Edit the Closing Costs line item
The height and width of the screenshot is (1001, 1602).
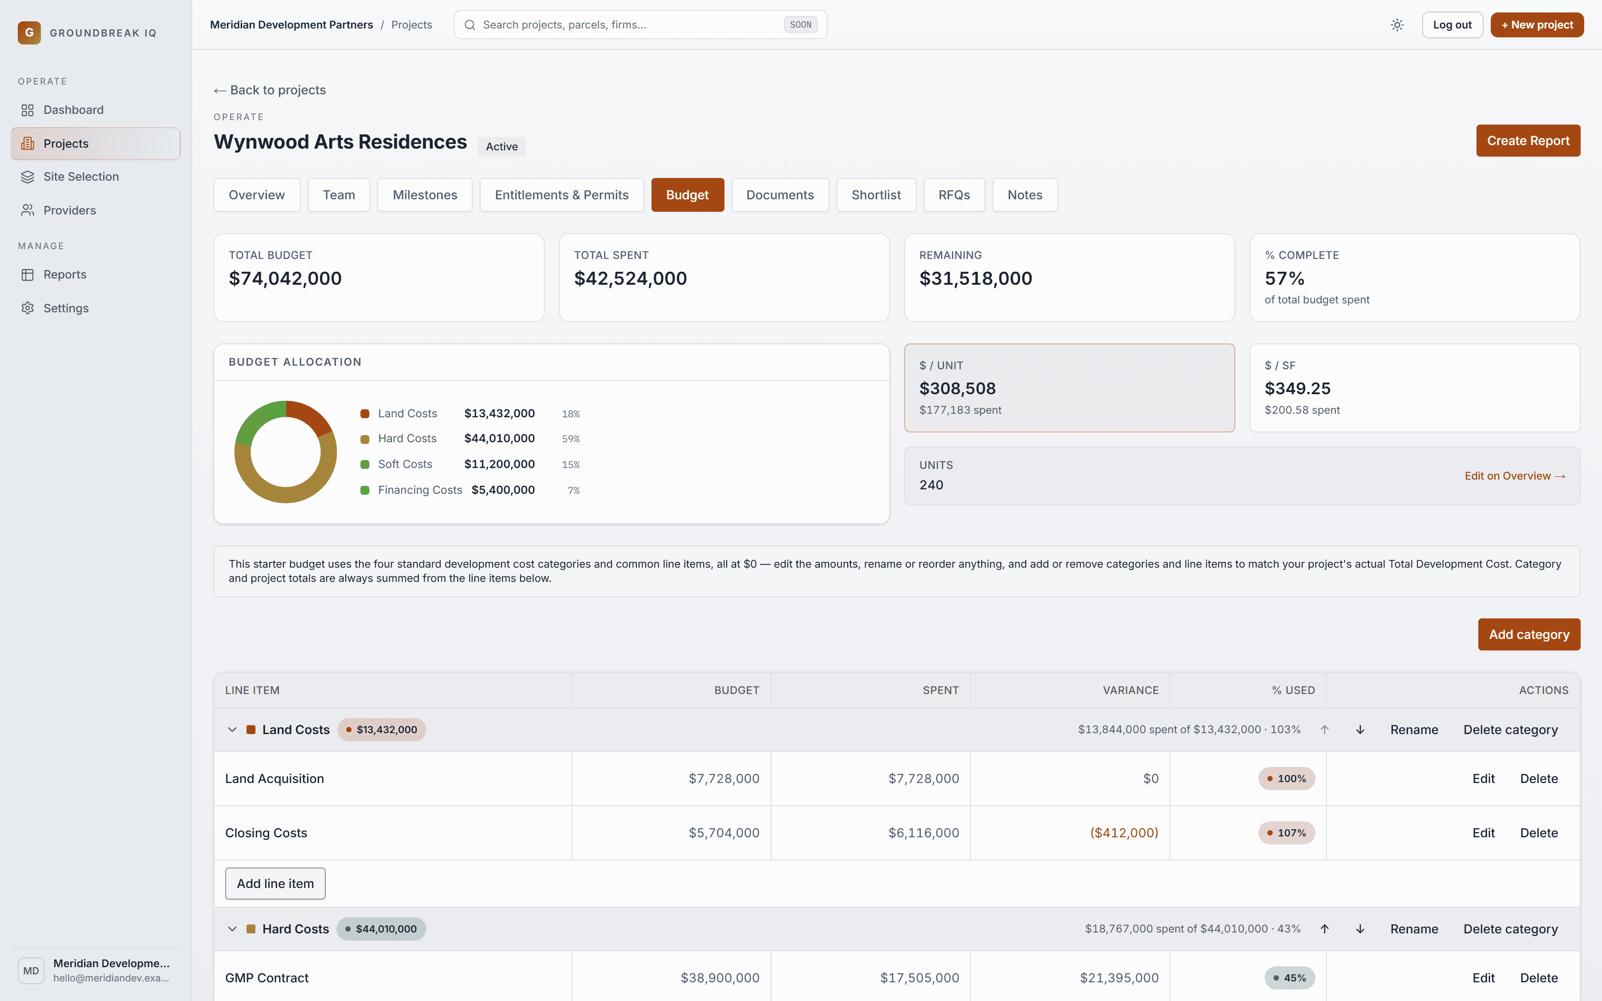[x=1484, y=834]
